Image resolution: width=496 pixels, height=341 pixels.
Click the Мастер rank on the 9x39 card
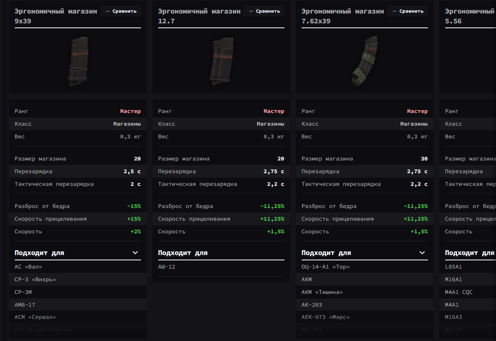click(130, 111)
